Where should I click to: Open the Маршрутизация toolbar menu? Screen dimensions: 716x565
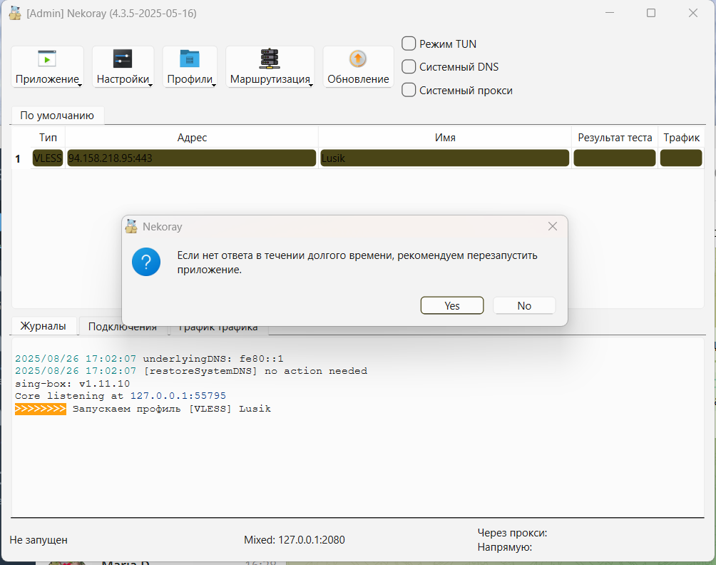click(x=270, y=66)
